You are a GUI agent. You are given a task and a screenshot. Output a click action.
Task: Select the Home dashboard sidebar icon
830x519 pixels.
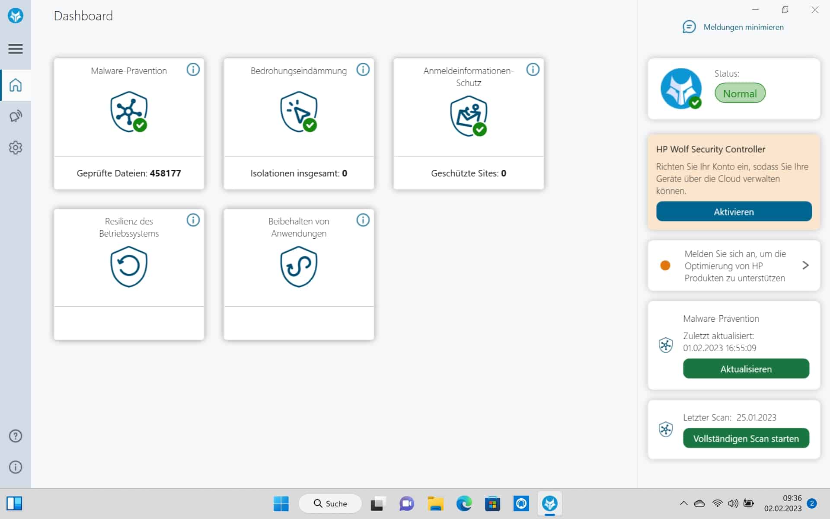coord(16,85)
